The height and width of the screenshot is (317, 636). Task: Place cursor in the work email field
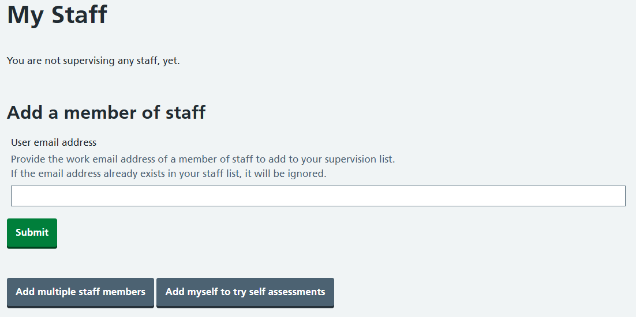(x=318, y=196)
